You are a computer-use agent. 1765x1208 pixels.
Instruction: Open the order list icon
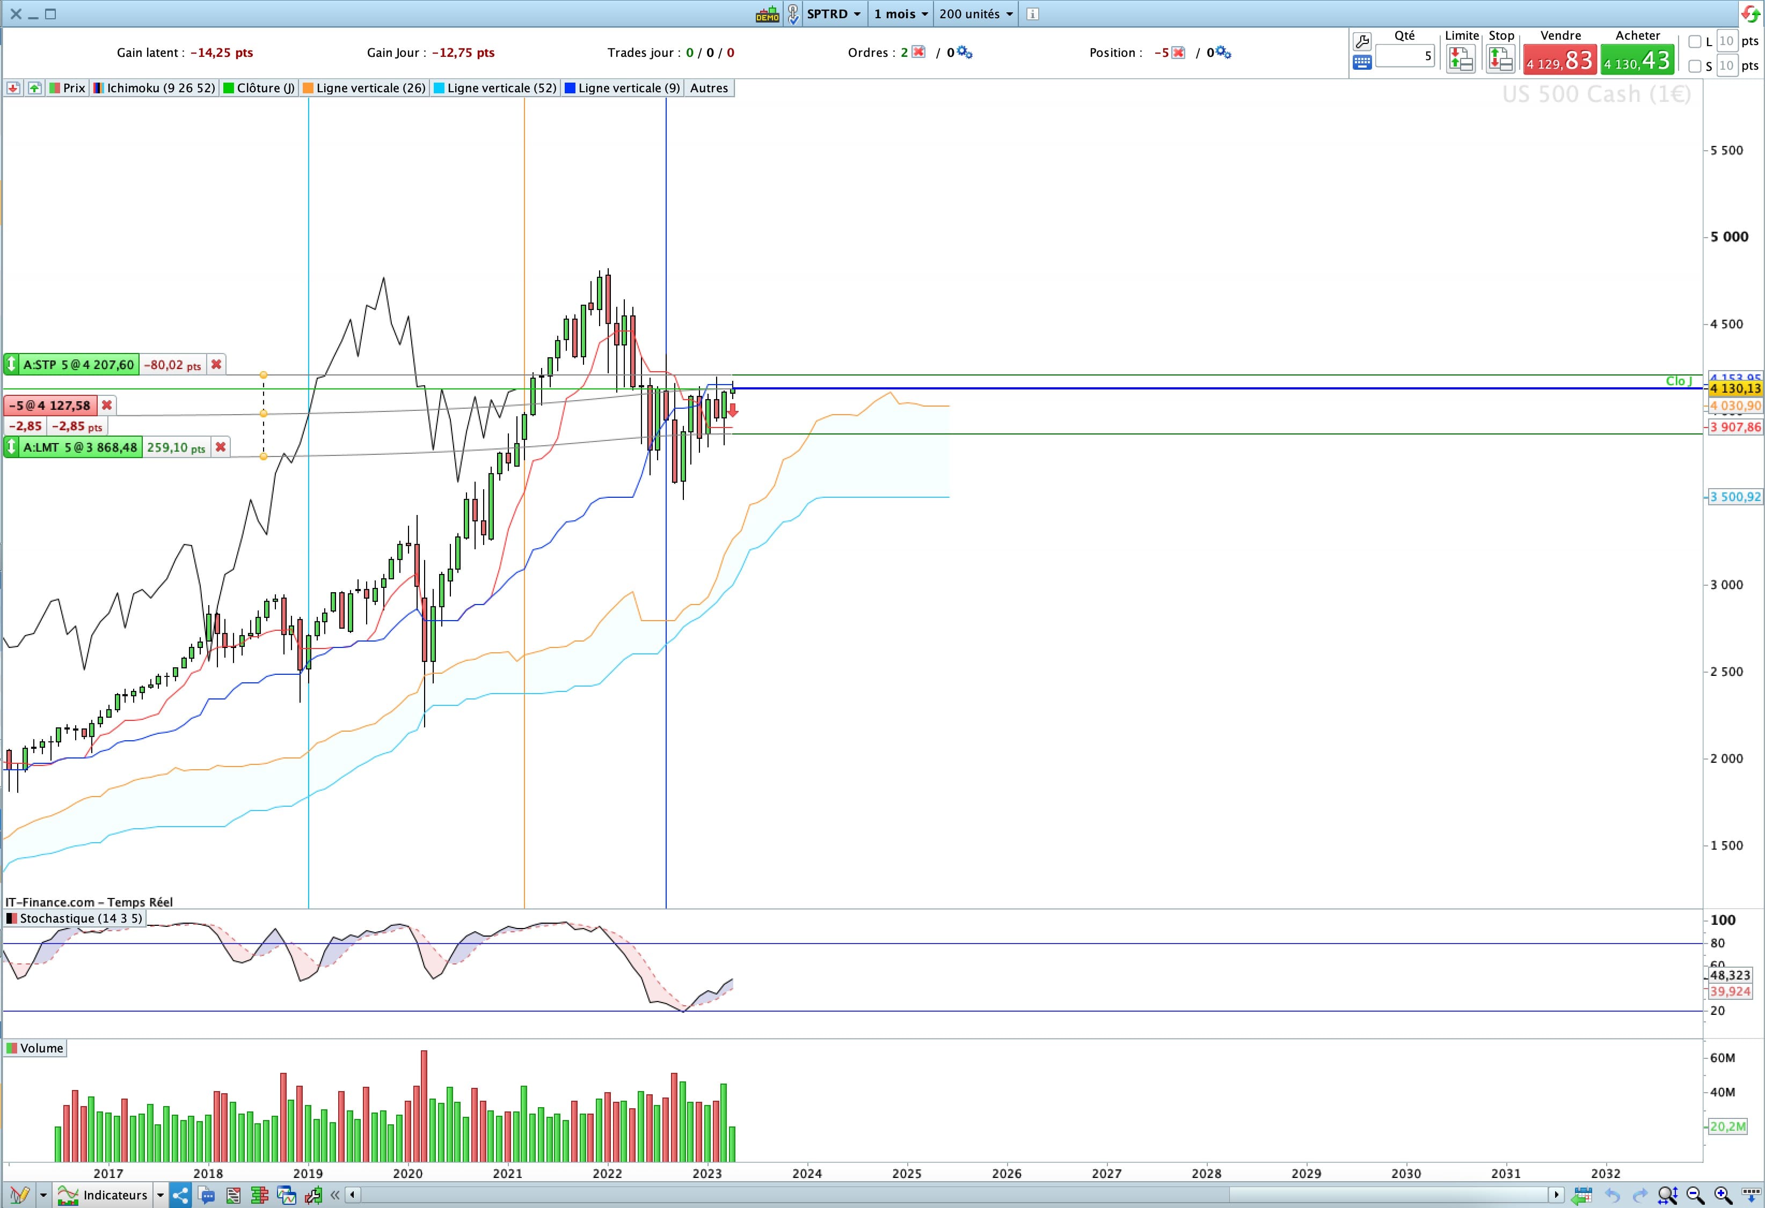click(233, 1195)
